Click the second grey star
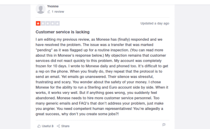Screen dimensions: 210x129 [43, 24]
